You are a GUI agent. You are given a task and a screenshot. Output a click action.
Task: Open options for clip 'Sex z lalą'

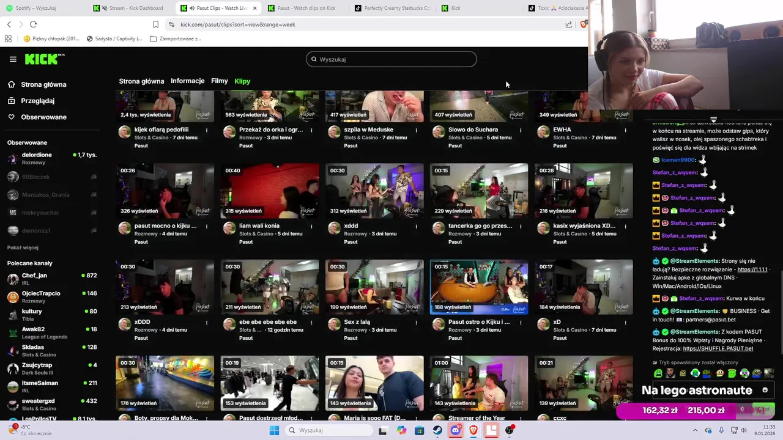point(416,322)
